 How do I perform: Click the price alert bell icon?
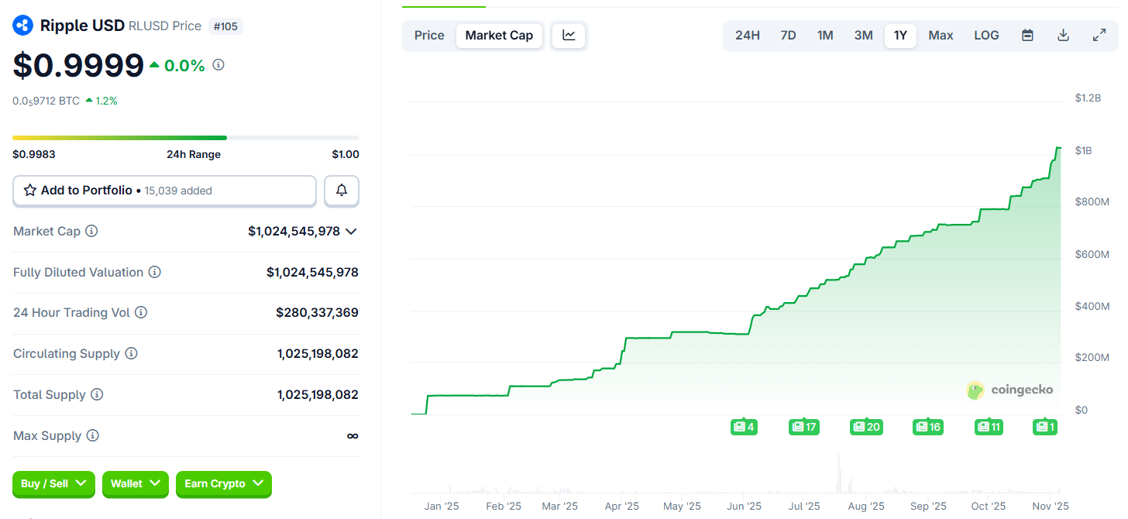pos(341,190)
